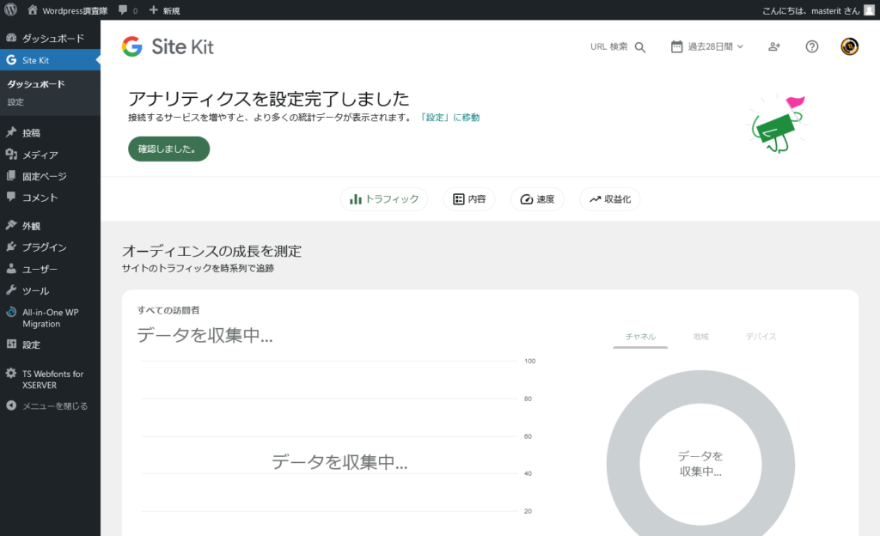Open the 投稿 menu in sidebar
880x536 pixels.
pos(31,133)
